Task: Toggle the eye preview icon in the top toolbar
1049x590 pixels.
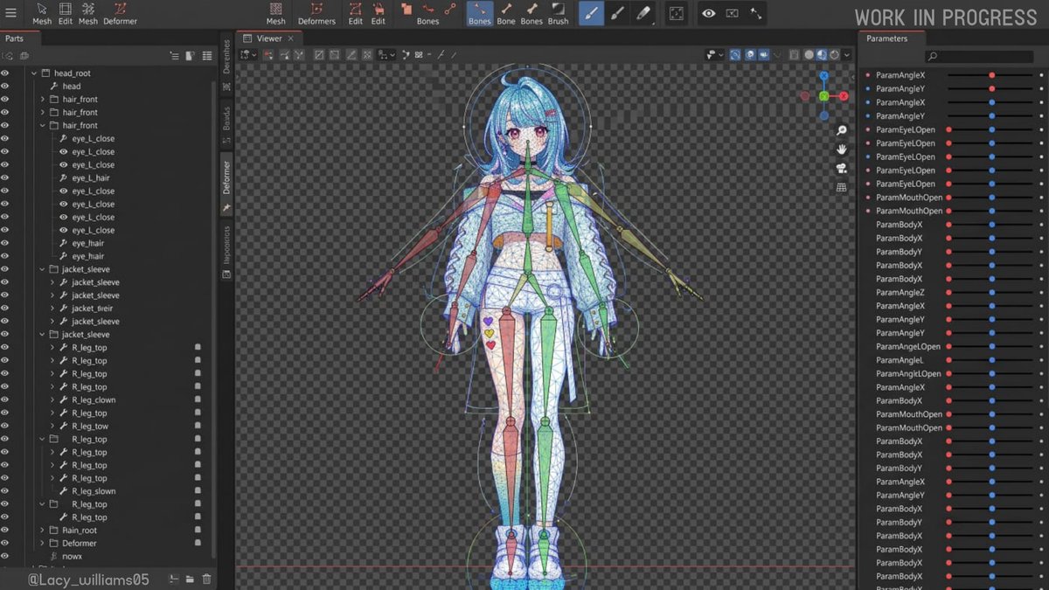Action: 708,13
